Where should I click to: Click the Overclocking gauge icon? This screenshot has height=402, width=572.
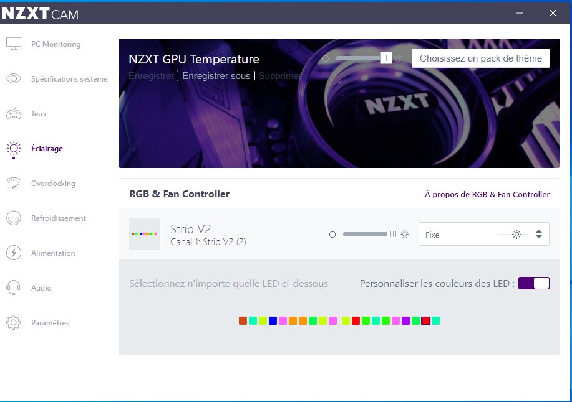(x=14, y=184)
